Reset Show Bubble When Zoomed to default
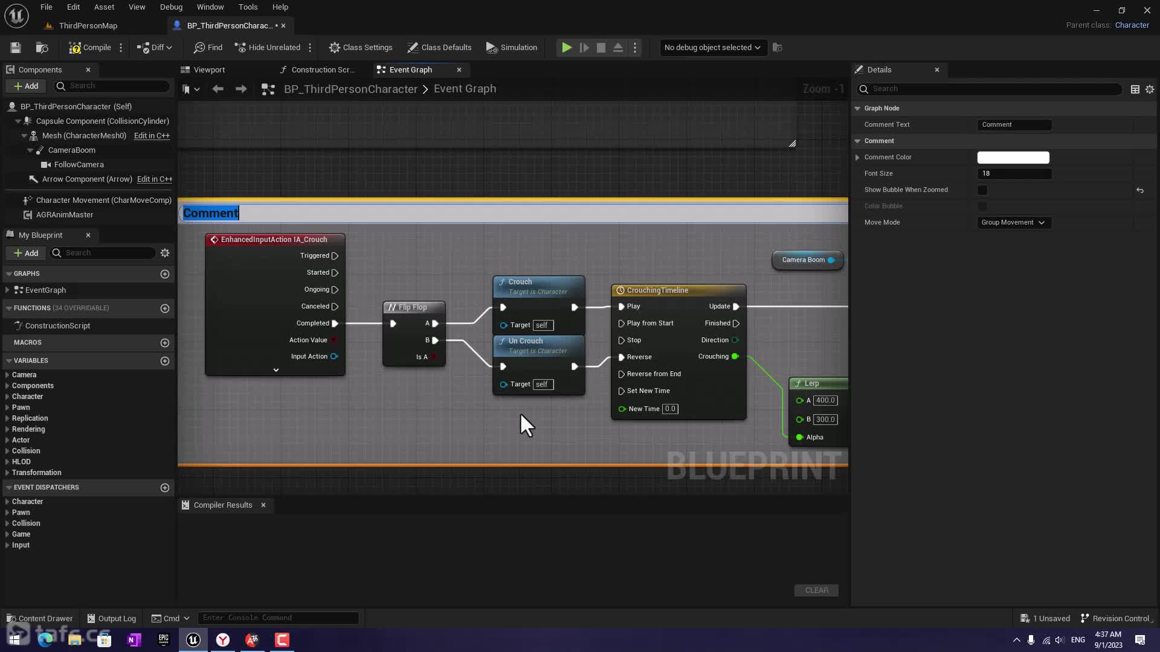The height and width of the screenshot is (652, 1160). [x=1140, y=190]
